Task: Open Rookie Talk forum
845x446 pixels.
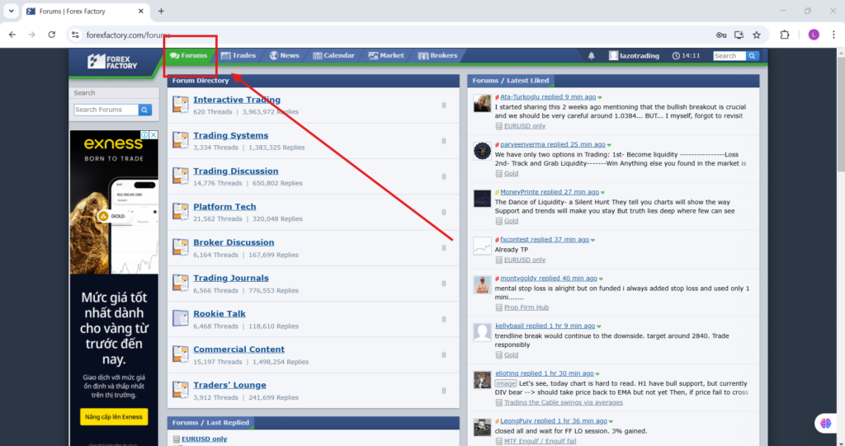Action: [220, 313]
